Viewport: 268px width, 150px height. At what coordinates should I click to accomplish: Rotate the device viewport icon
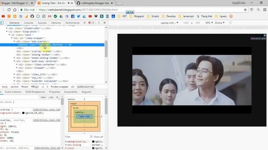coord(230,23)
